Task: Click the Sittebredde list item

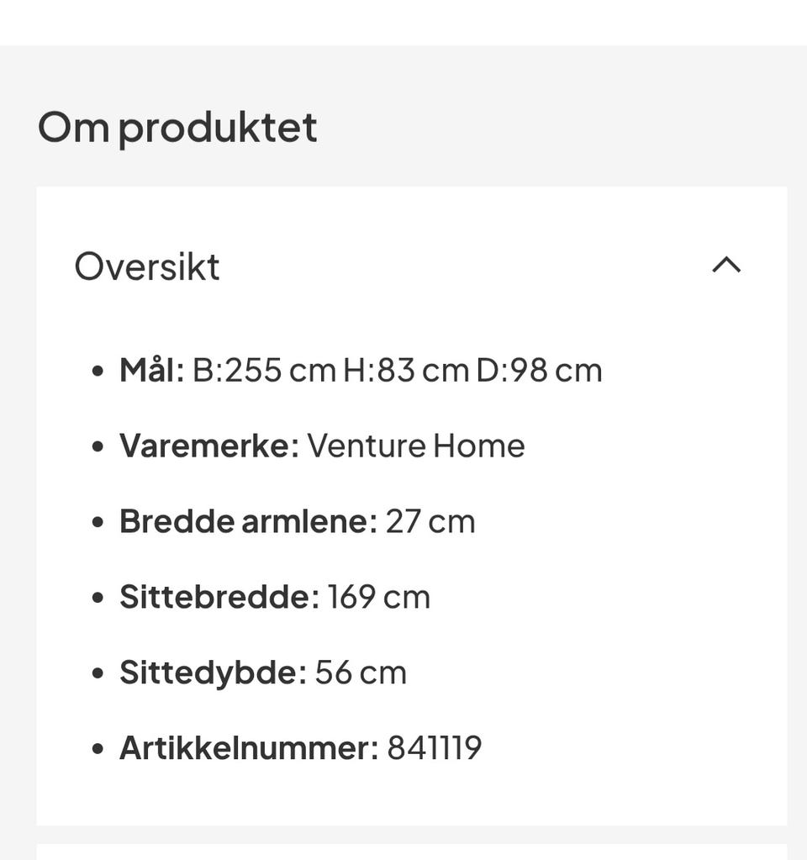Action: pyautogui.click(x=275, y=596)
